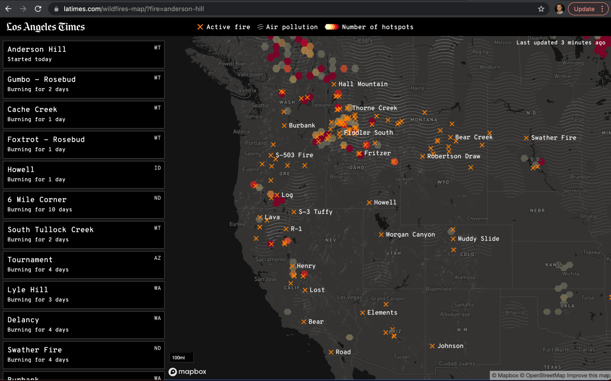The width and height of the screenshot is (611, 381).
Task: Click the Los Angeles Times logo
Action: [x=46, y=27]
